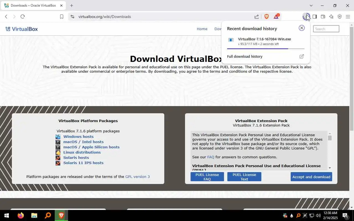
Task: Go back to the previous page
Action: 6,17
